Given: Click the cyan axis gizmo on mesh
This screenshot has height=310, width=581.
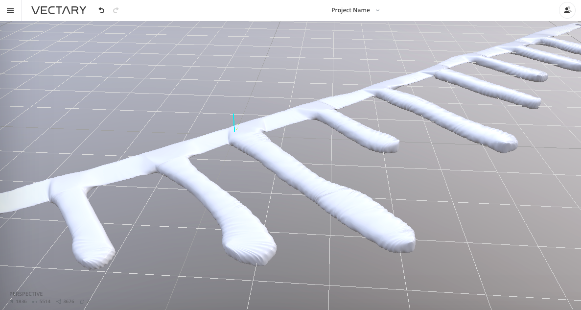Looking at the screenshot, I should [234, 124].
